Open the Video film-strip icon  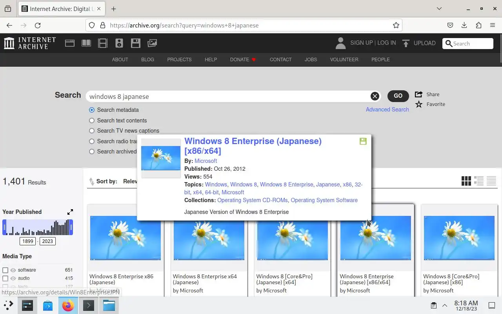tap(103, 43)
